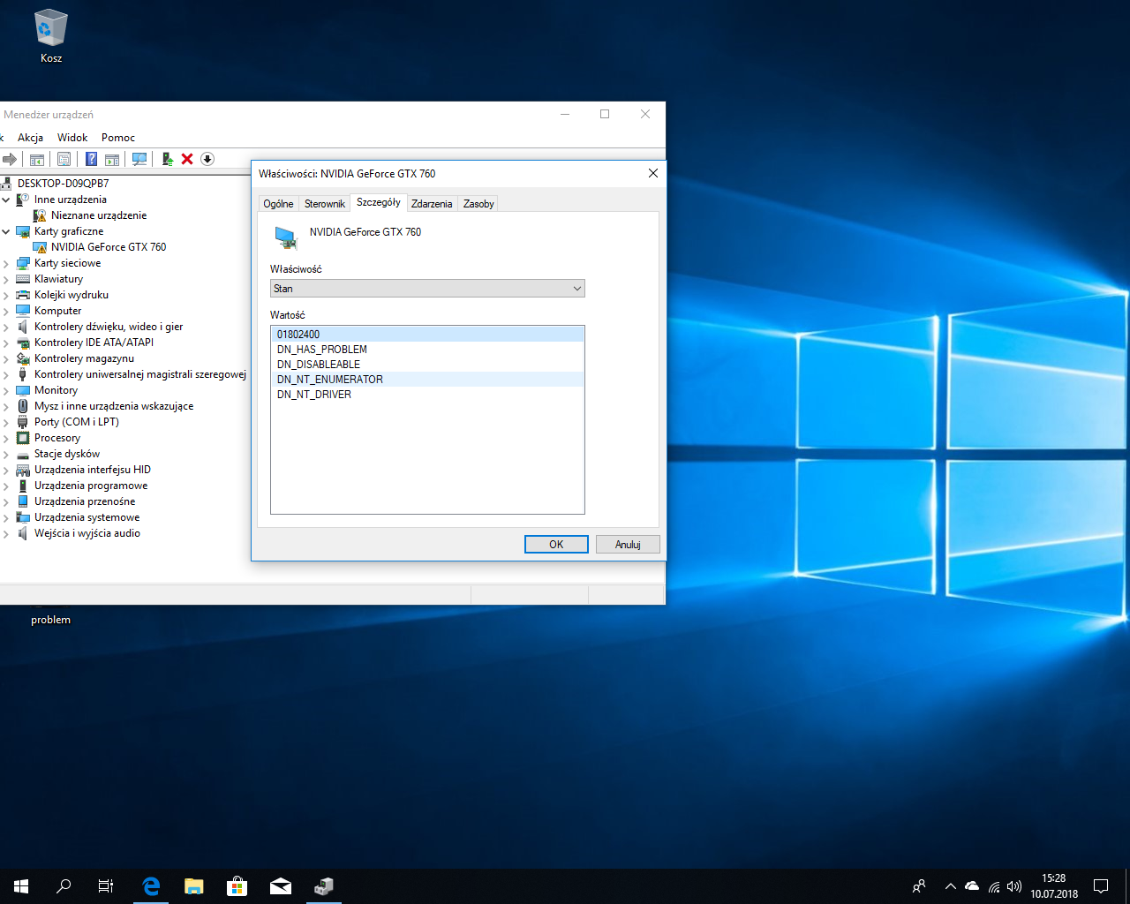This screenshot has height=904, width=1130.
Task: Launch Microsoft Edge from taskbar
Action: (x=151, y=886)
